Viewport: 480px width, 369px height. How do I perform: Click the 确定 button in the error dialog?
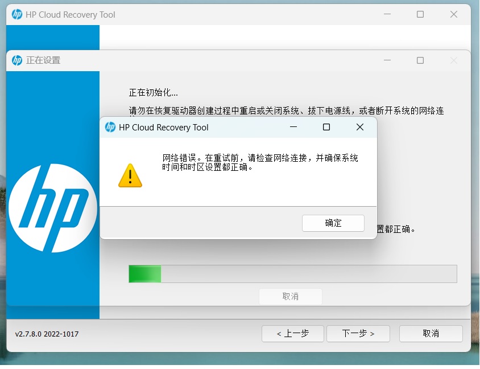[x=333, y=223]
